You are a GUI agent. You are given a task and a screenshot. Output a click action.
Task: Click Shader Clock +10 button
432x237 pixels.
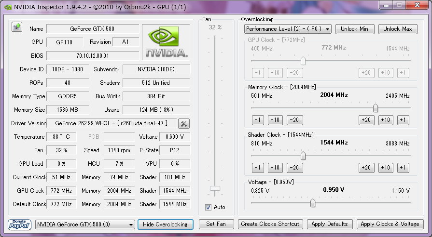coord(386,168)
